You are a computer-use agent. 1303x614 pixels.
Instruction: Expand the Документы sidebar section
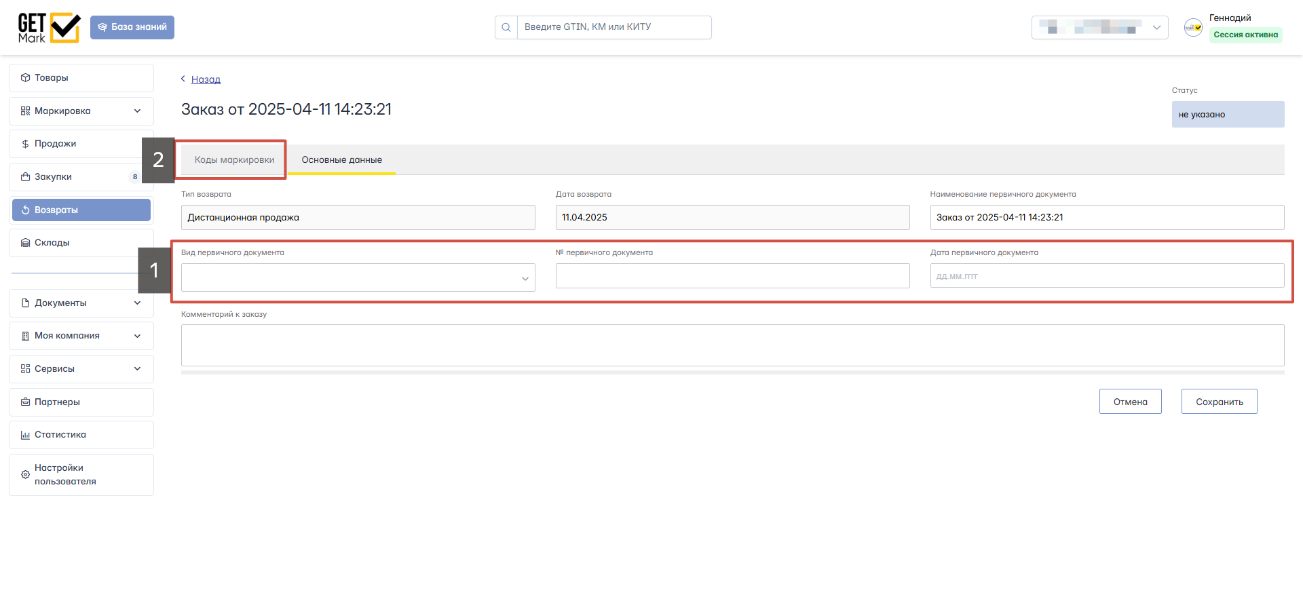pos(137,303)
